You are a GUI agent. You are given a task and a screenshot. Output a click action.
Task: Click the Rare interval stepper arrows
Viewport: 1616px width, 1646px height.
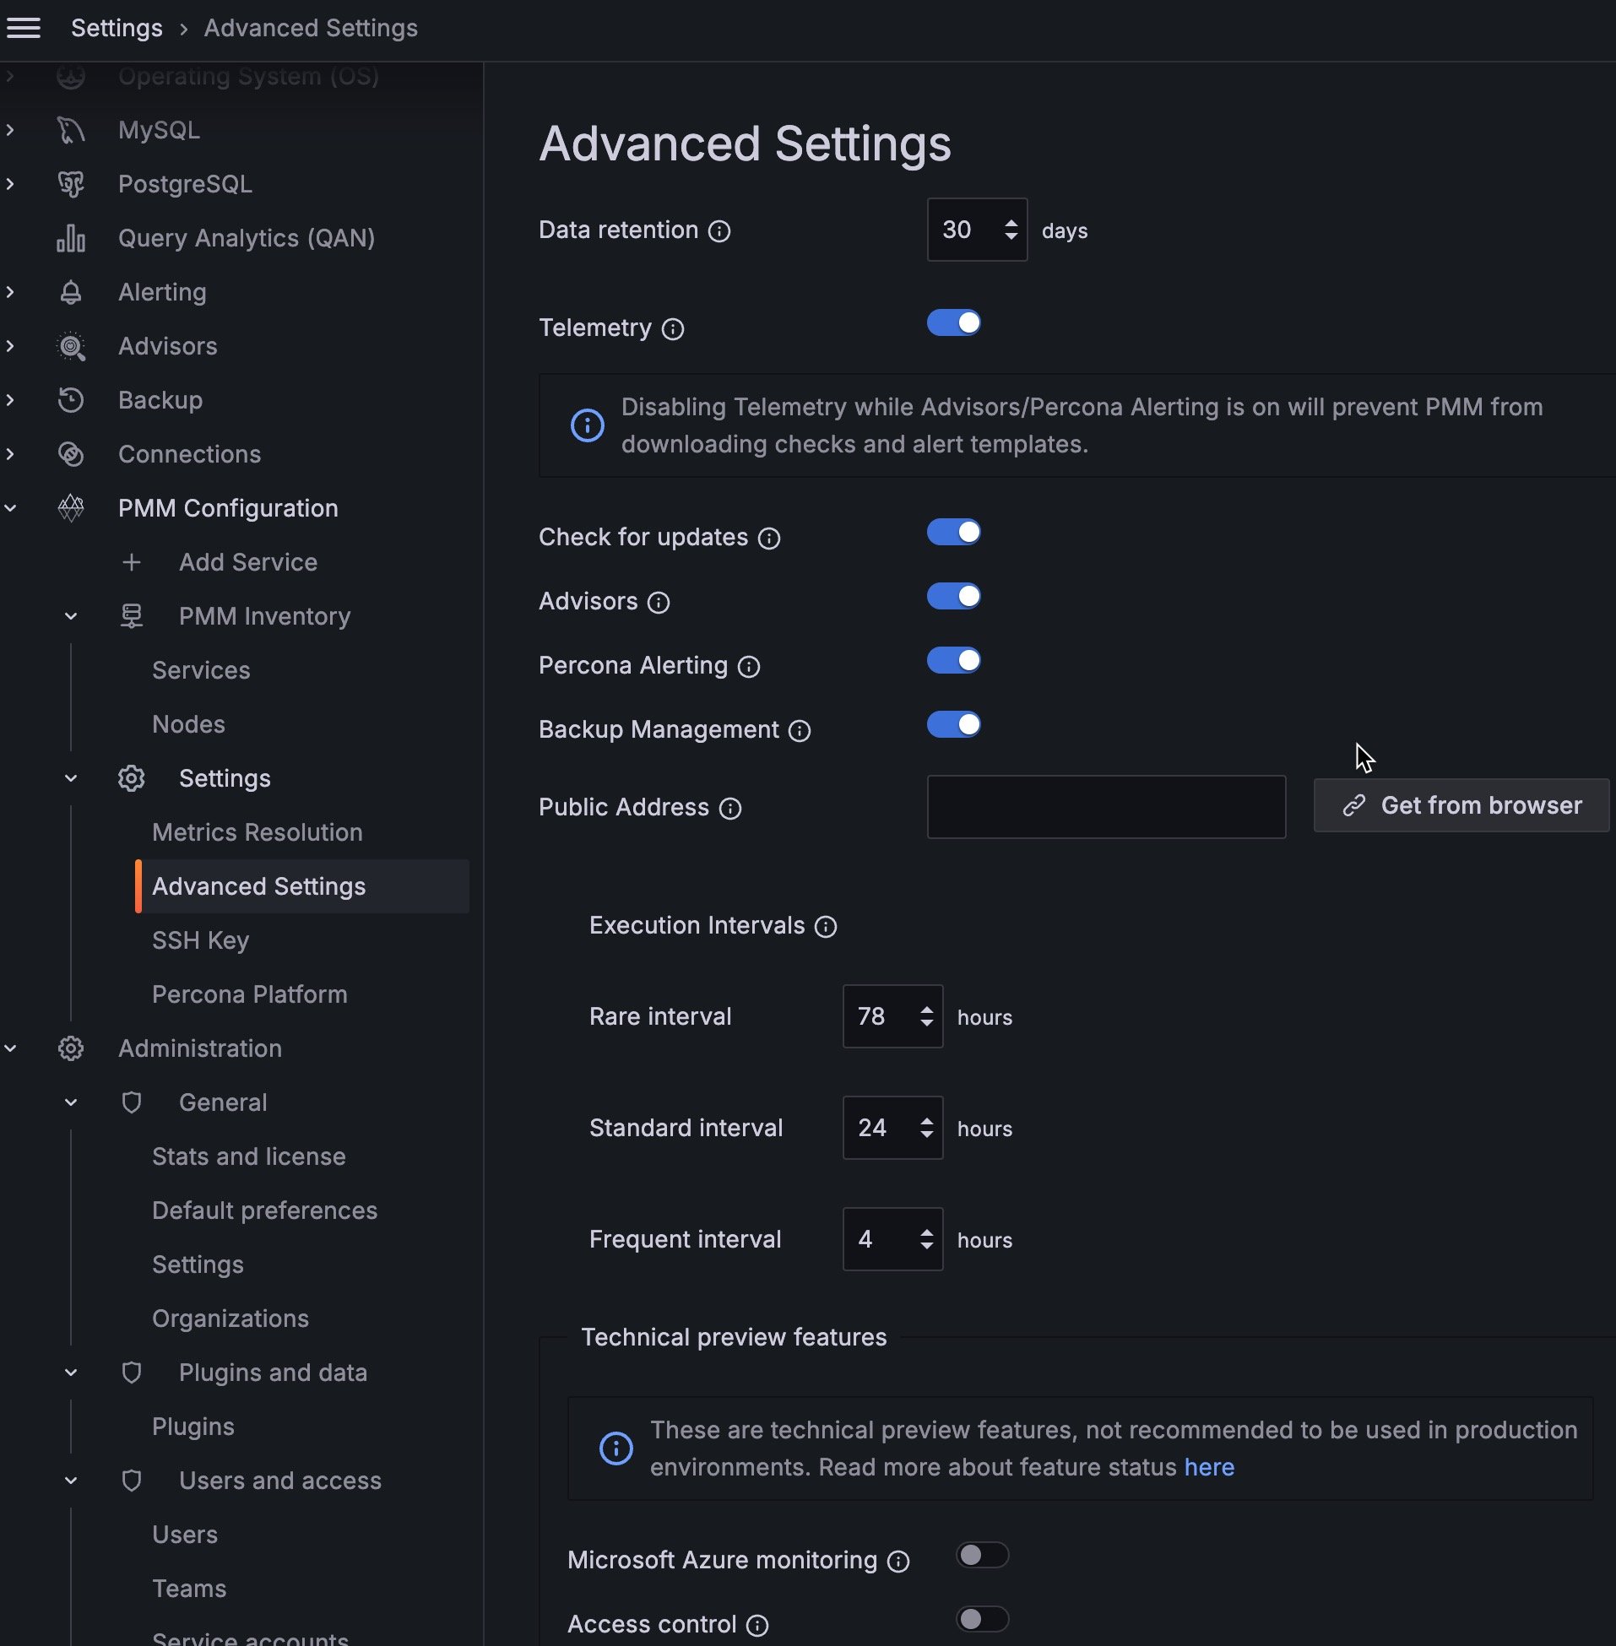926,1016
